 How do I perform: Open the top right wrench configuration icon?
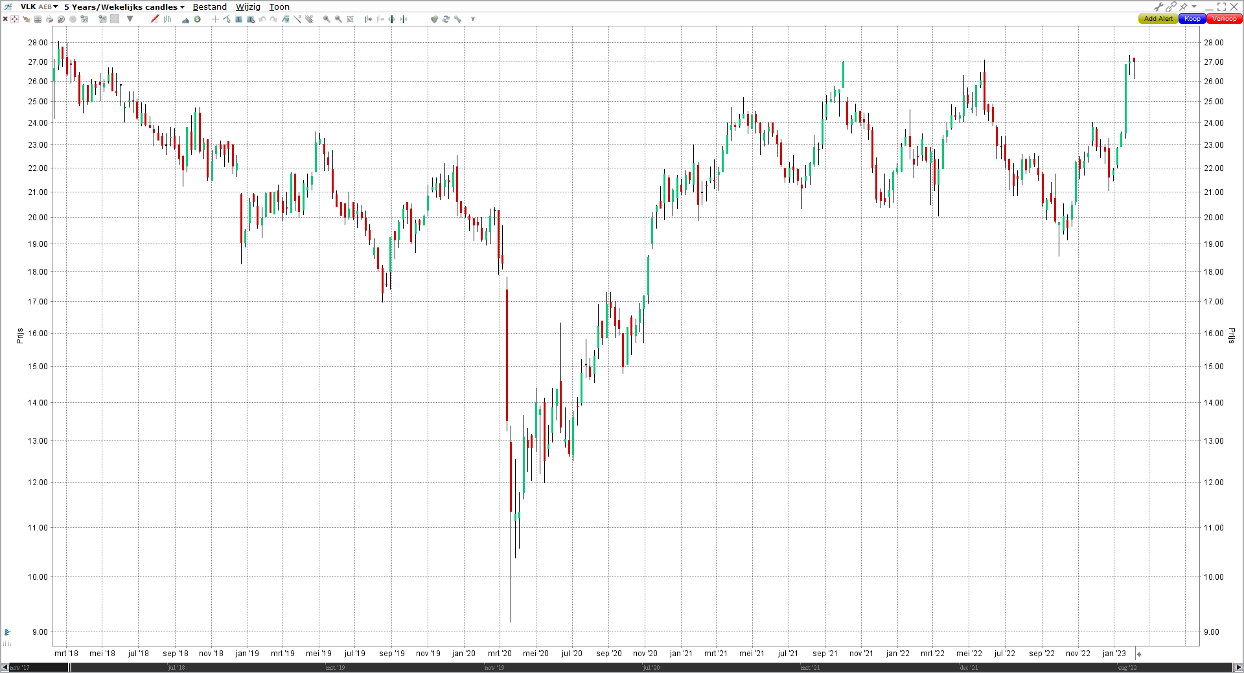click(x=1159, y=6)
